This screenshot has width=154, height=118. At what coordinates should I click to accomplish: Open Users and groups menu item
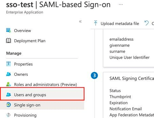(x=42, y=94)
